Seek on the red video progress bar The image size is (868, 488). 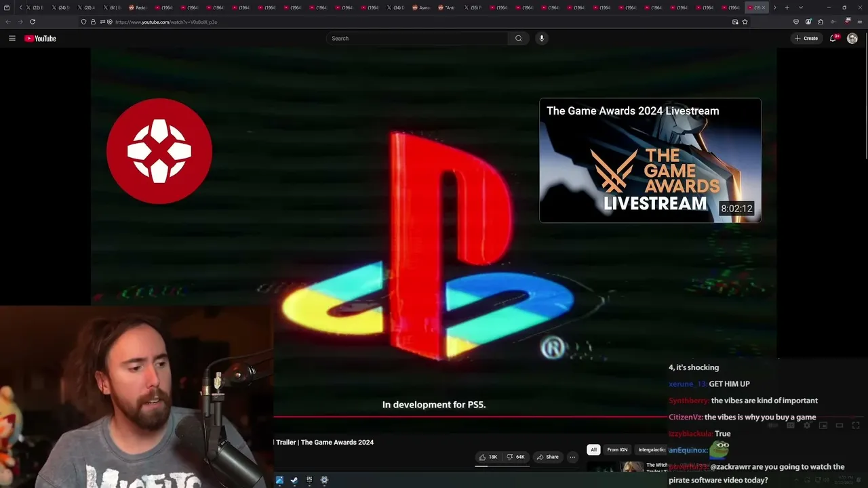(470, 417)
